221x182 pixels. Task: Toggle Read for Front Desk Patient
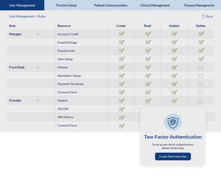(148, 67)
